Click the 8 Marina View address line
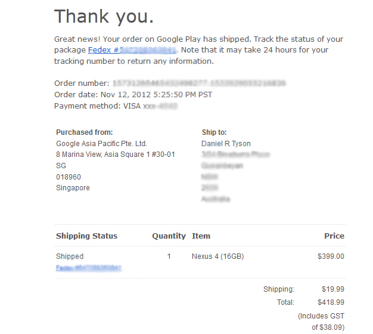This screenshot has height=334, width=373. coord(116,154)
